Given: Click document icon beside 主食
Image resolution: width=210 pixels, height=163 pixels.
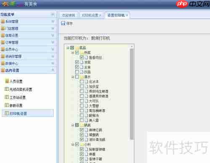Looking at the screenshot, I should coord(81,67).
